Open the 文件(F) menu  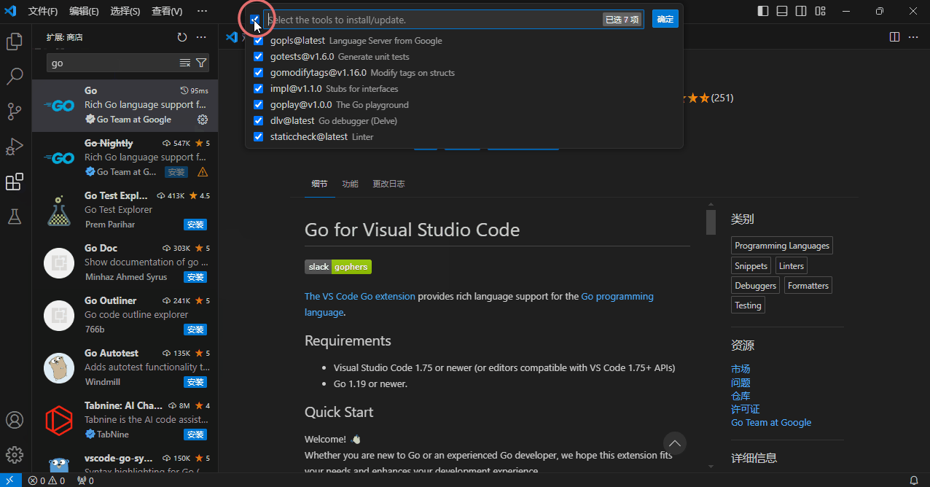point(43,11)
